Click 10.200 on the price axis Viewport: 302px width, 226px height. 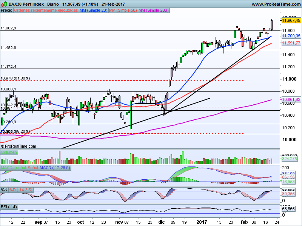tap(288, 128)
